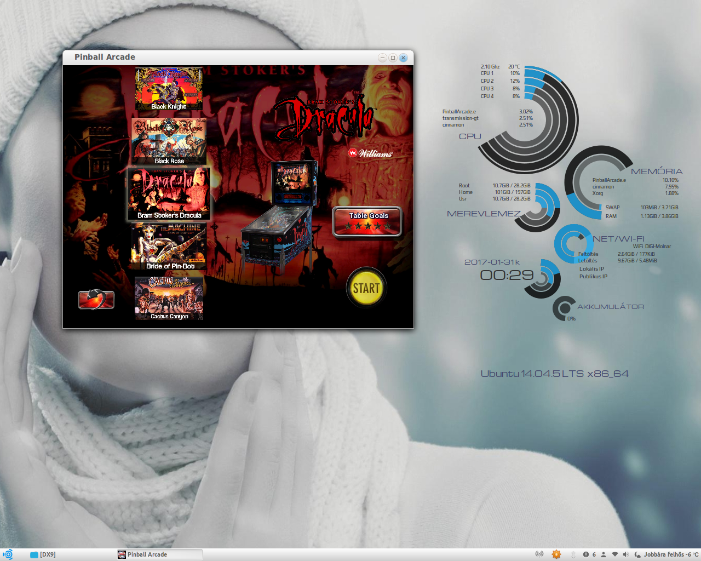The height and width of the screenshot is (561, 701).
Task: Open the user account tray icon
Action: 603,554
